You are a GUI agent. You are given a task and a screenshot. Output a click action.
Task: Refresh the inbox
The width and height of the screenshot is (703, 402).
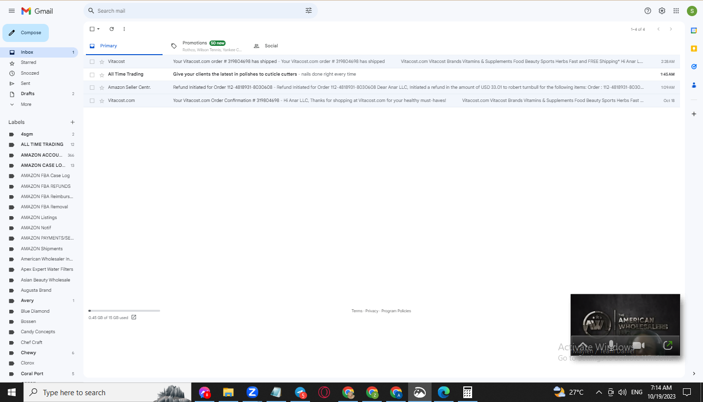[111, 29]
